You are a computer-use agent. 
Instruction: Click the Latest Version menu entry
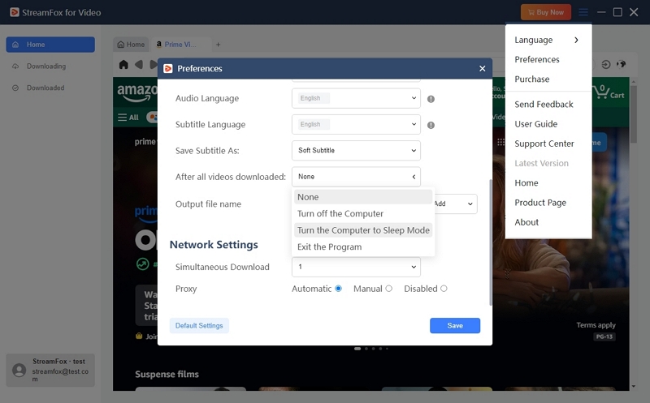548,163
